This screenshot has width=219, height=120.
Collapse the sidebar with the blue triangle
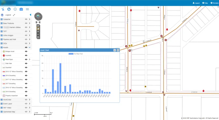[x=30, y=15]
